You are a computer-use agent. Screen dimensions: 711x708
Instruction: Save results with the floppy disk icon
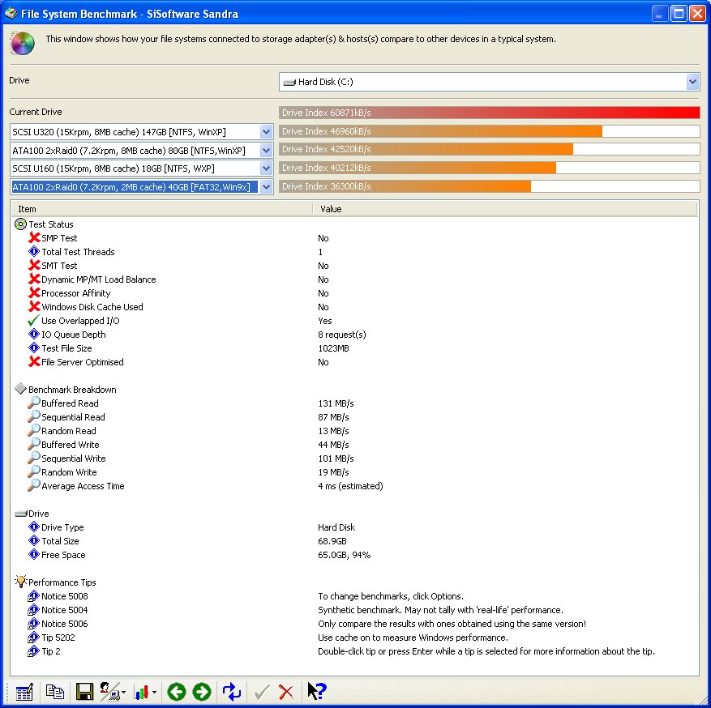tap(84, 692)
